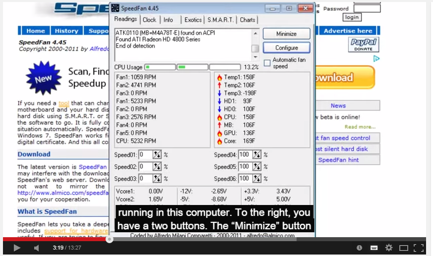
Task: Click the AdChoices triangle icon
Action: [377, 59]
